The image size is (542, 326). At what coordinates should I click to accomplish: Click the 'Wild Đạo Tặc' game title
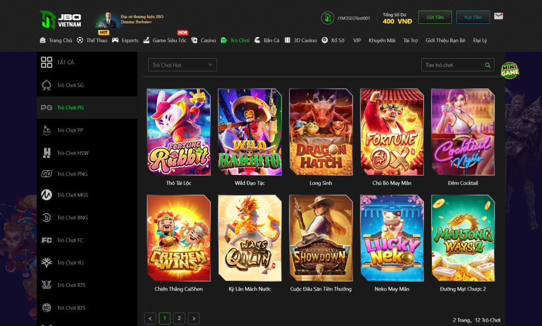(x=250, y=183)
